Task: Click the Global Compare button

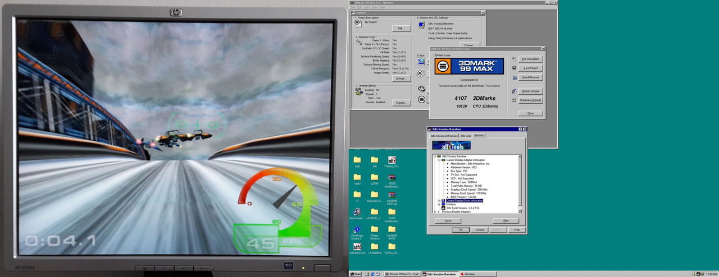Action: click(530, 91)
